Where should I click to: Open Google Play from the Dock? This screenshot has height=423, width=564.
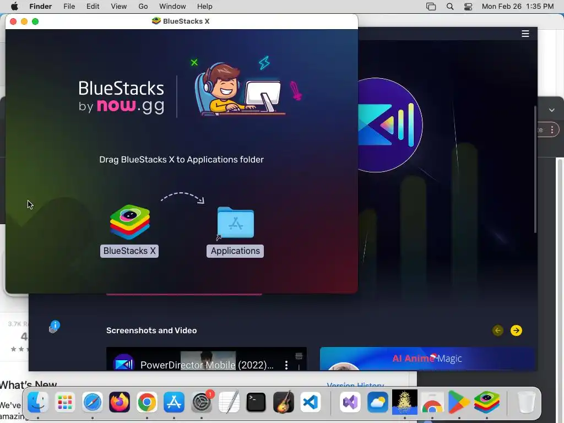click(x=459, y=402)
